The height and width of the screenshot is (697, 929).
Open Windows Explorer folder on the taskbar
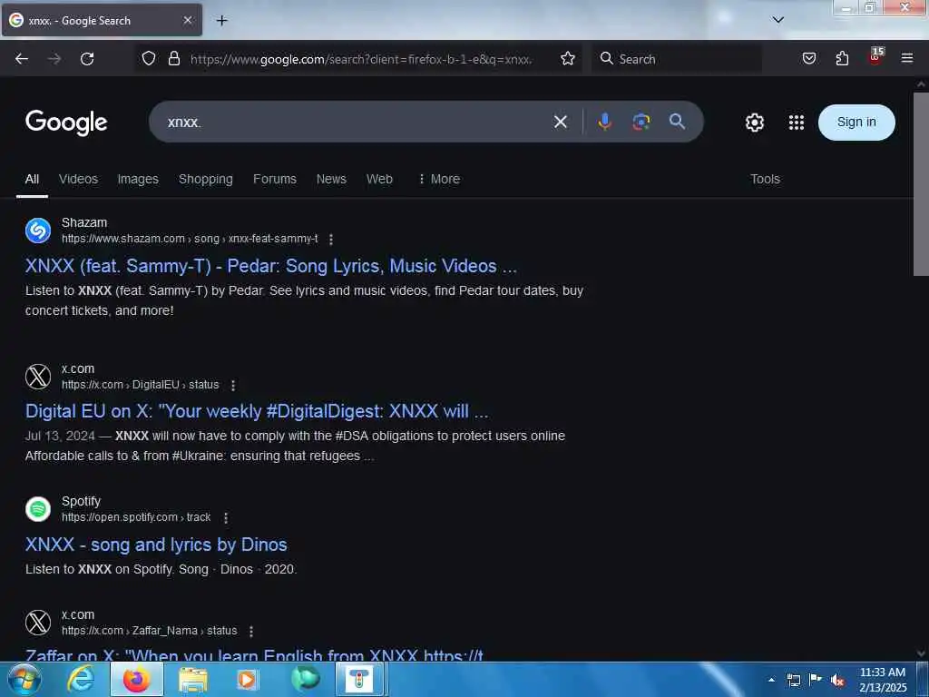click(x=193, y=680)
